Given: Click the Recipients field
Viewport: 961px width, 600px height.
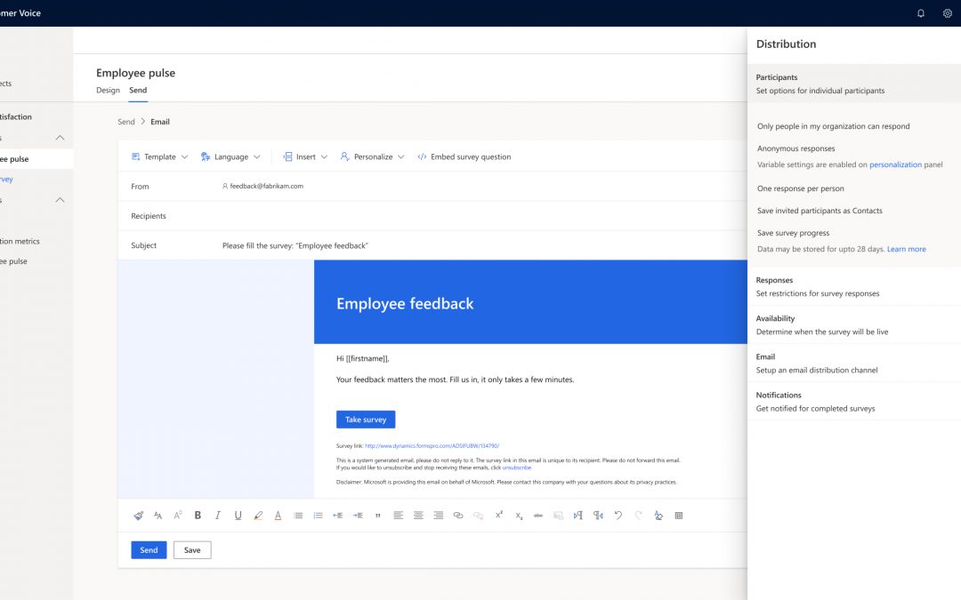Looking at the screenshot, I should (x=432, y=216).
